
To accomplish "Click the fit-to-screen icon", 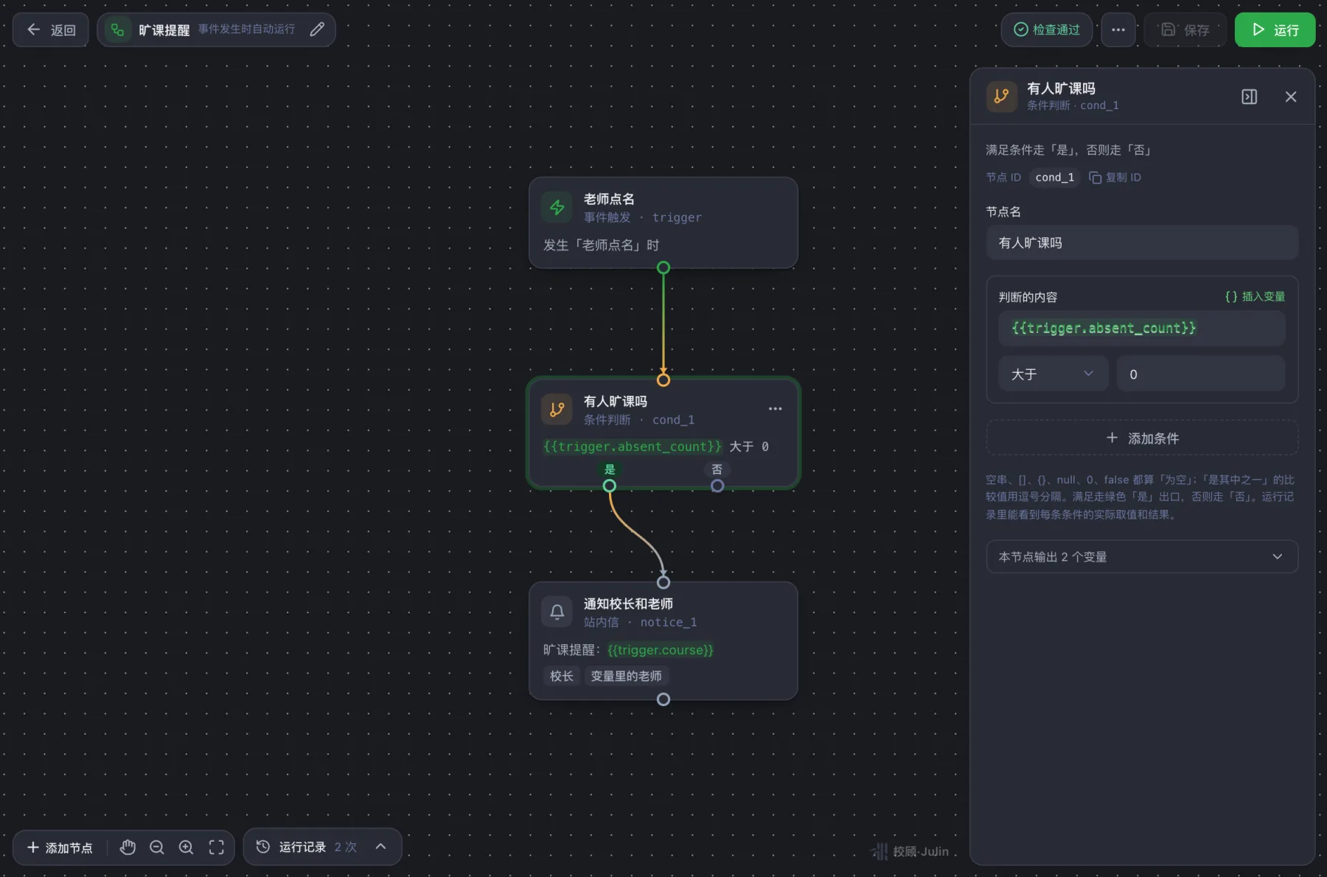I will tap(216, 848).
